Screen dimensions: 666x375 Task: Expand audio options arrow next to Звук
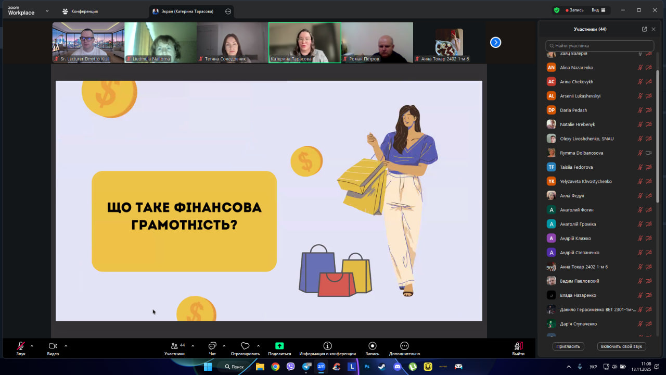coord(32,346)
